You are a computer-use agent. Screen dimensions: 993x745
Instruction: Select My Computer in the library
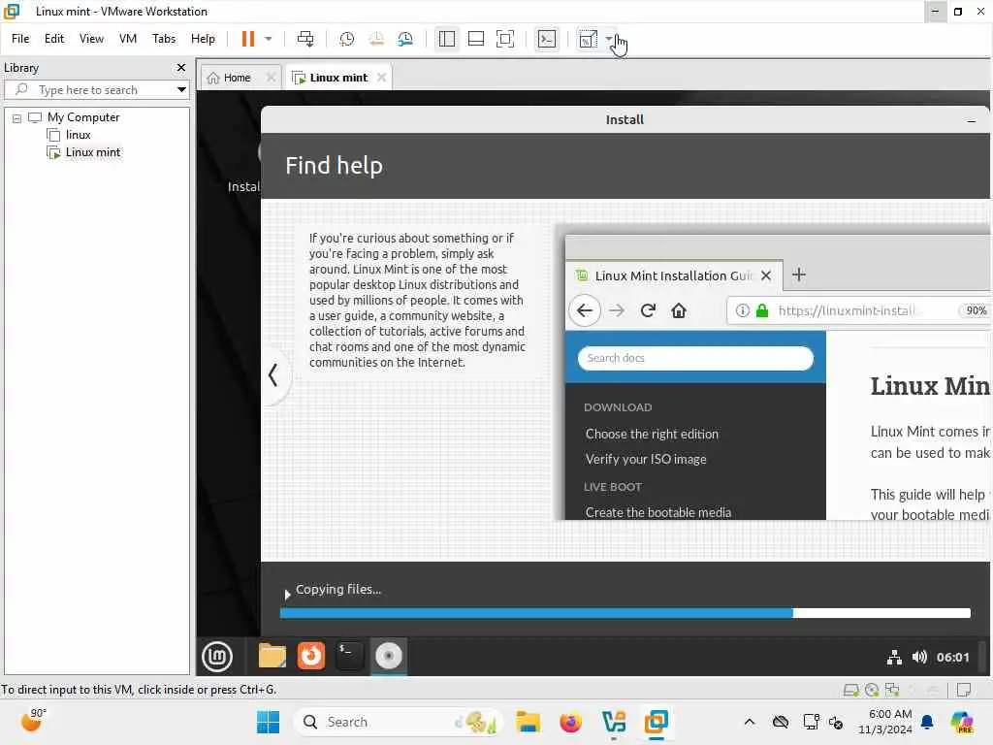pyautogui.click(x=83, y=117)
